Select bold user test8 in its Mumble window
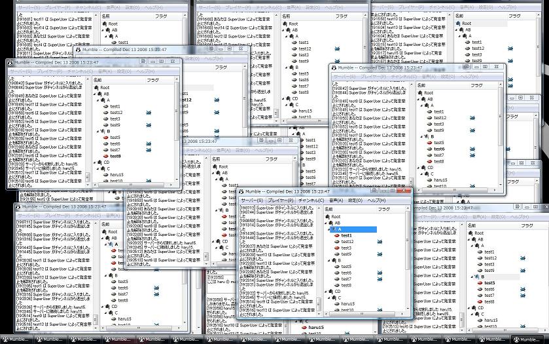 115,156
